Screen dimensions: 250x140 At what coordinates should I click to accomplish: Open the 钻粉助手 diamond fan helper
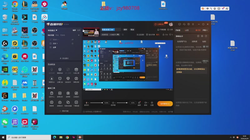click(68, 80)
